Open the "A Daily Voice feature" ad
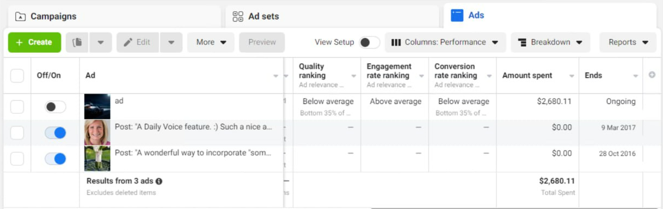The width and height of the screenshot is (663, 209). [x=193, y=127]
